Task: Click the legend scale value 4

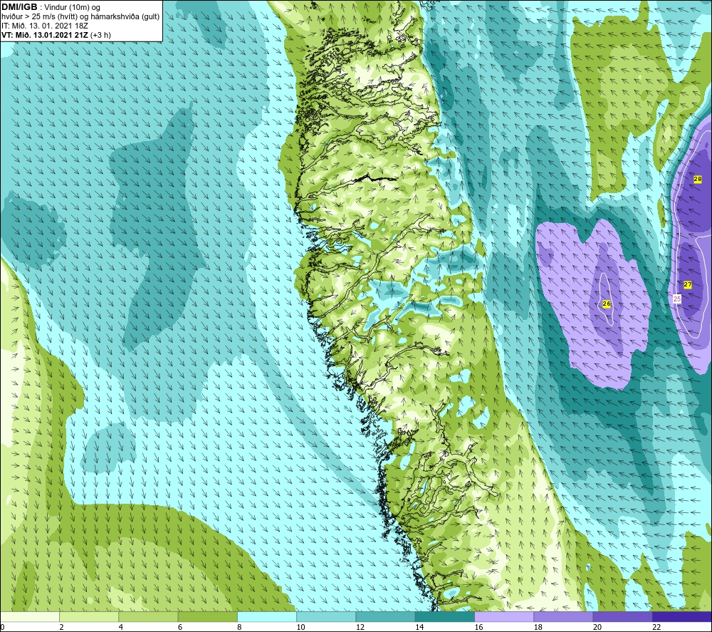Action: [x=121, y=627]
